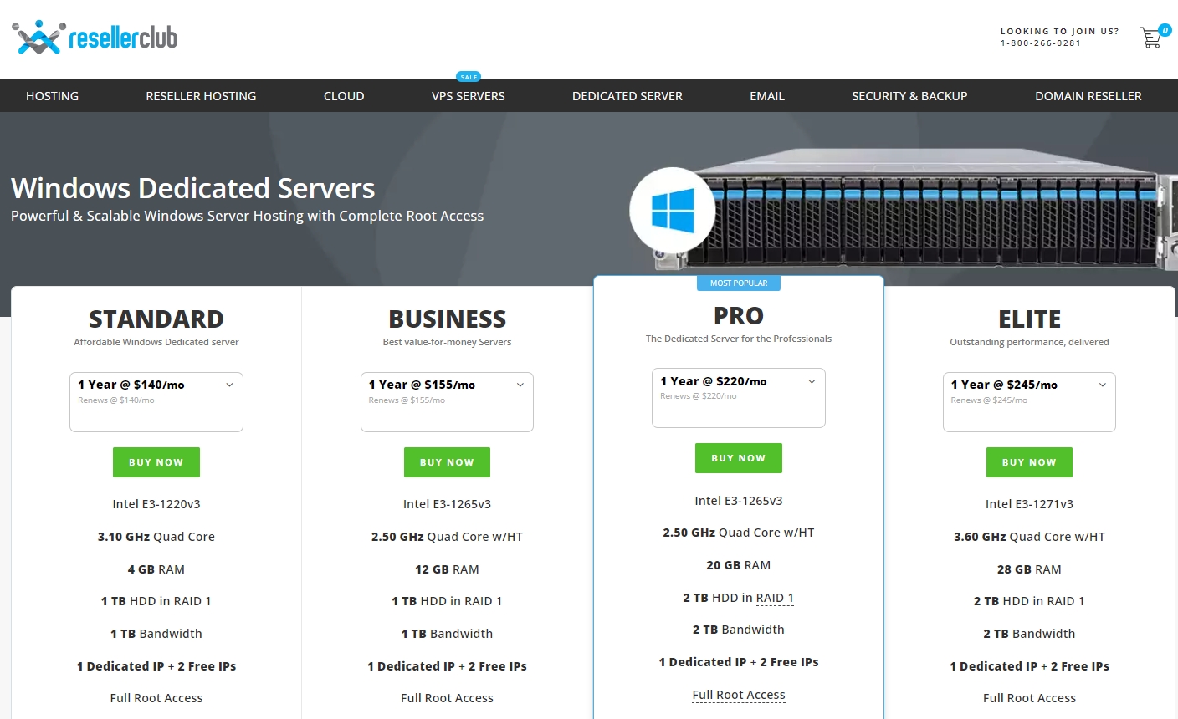The height and width of the screenshot is (719, 1178).
Task: Click Full Root Access in the Standard plan
Action: coord(156,699)
